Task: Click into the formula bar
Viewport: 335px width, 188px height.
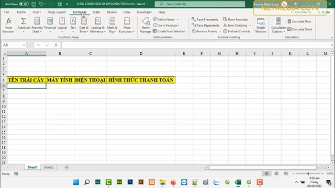Action: pos(196,45)
